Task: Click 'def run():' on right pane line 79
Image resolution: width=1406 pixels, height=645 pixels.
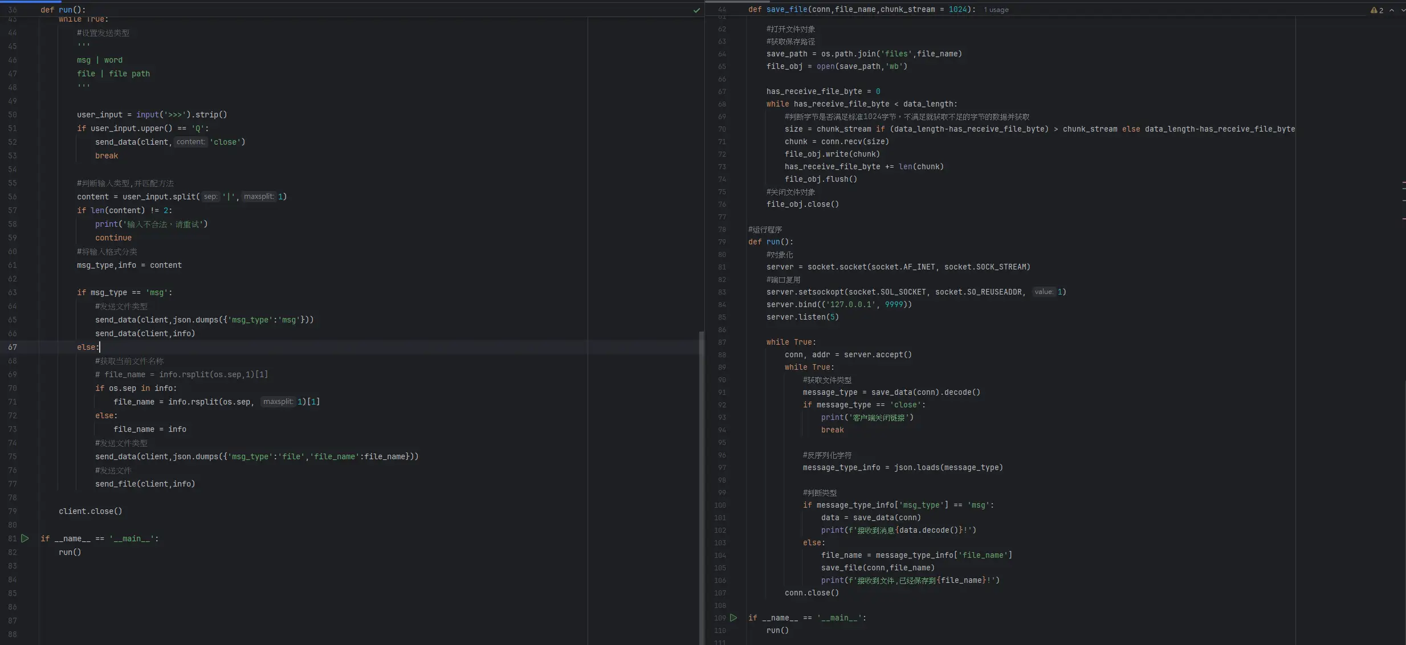Action: pos(771,242)
